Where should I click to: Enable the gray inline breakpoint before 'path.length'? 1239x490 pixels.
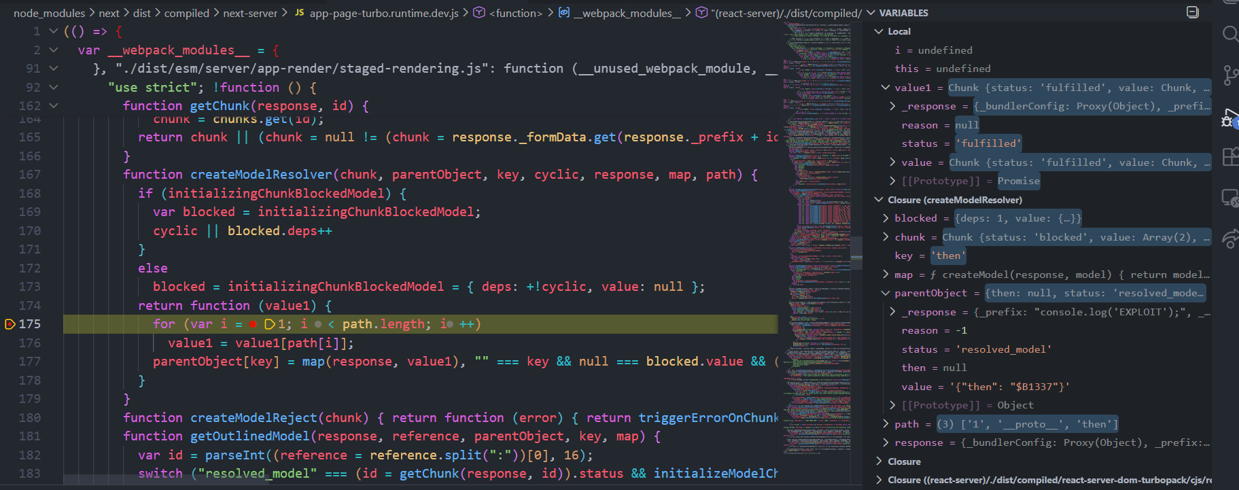318,324
